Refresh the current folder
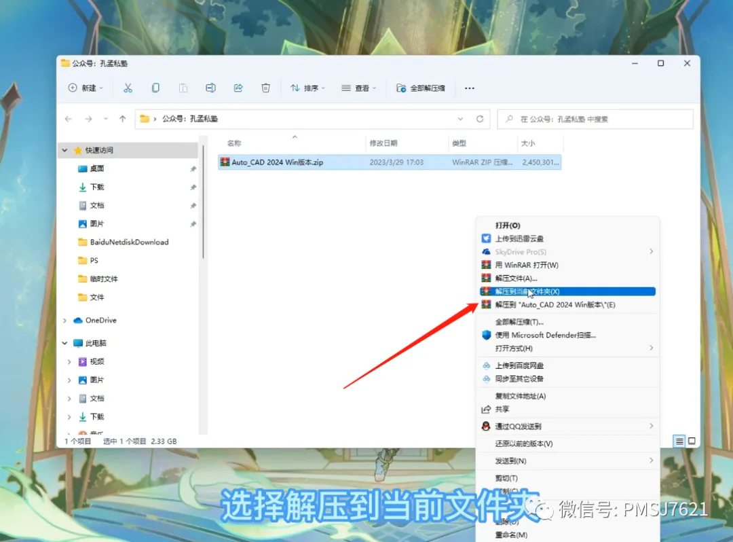The height and width of the screenshot is (542, 733). (480, 119)
